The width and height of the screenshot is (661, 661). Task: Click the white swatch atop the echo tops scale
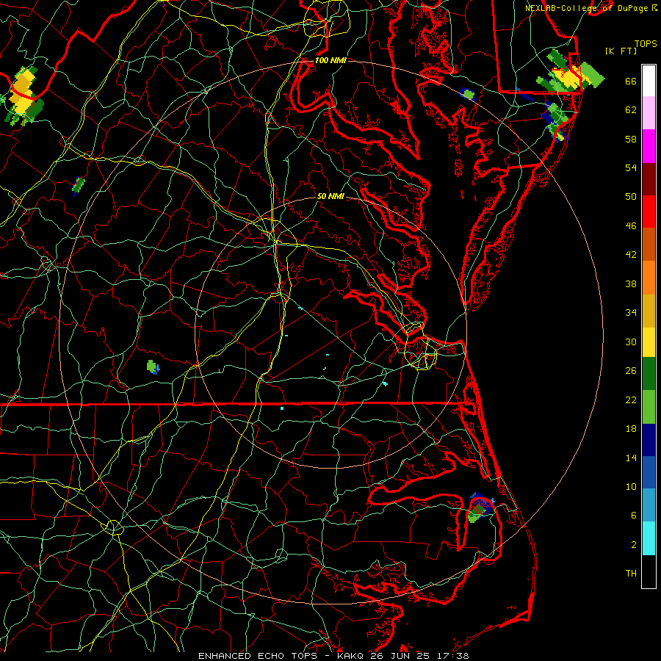[649, 81]
